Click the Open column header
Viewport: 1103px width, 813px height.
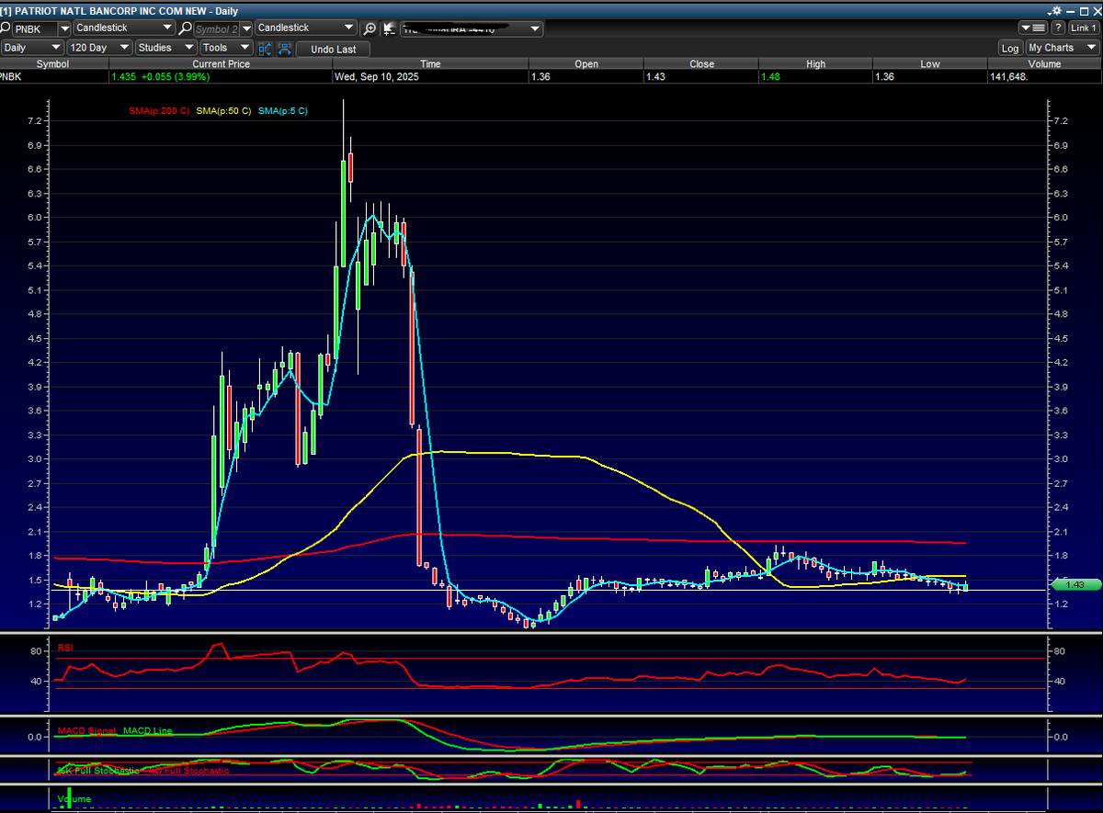tap(586, 64)
